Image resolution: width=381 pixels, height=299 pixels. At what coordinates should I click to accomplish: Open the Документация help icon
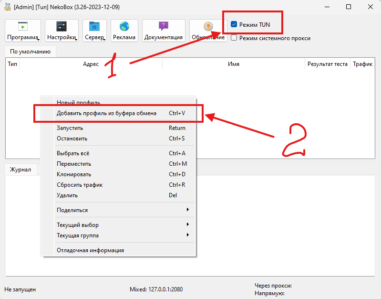tap(164, 27)
